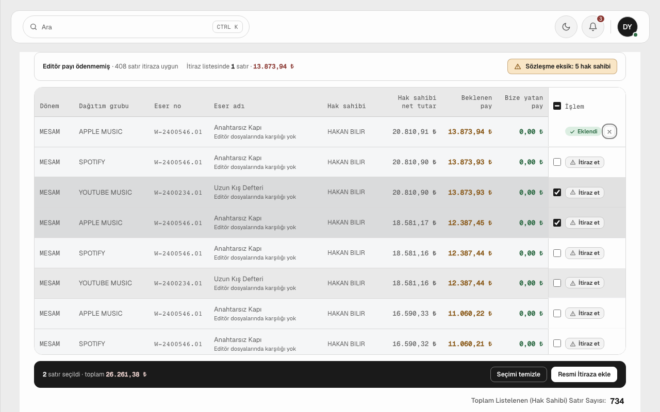Click Uzun Kış Defteri in the 20.810,90 ₺ row
This screenshot has width=660, height=412.
coord(239,188)
